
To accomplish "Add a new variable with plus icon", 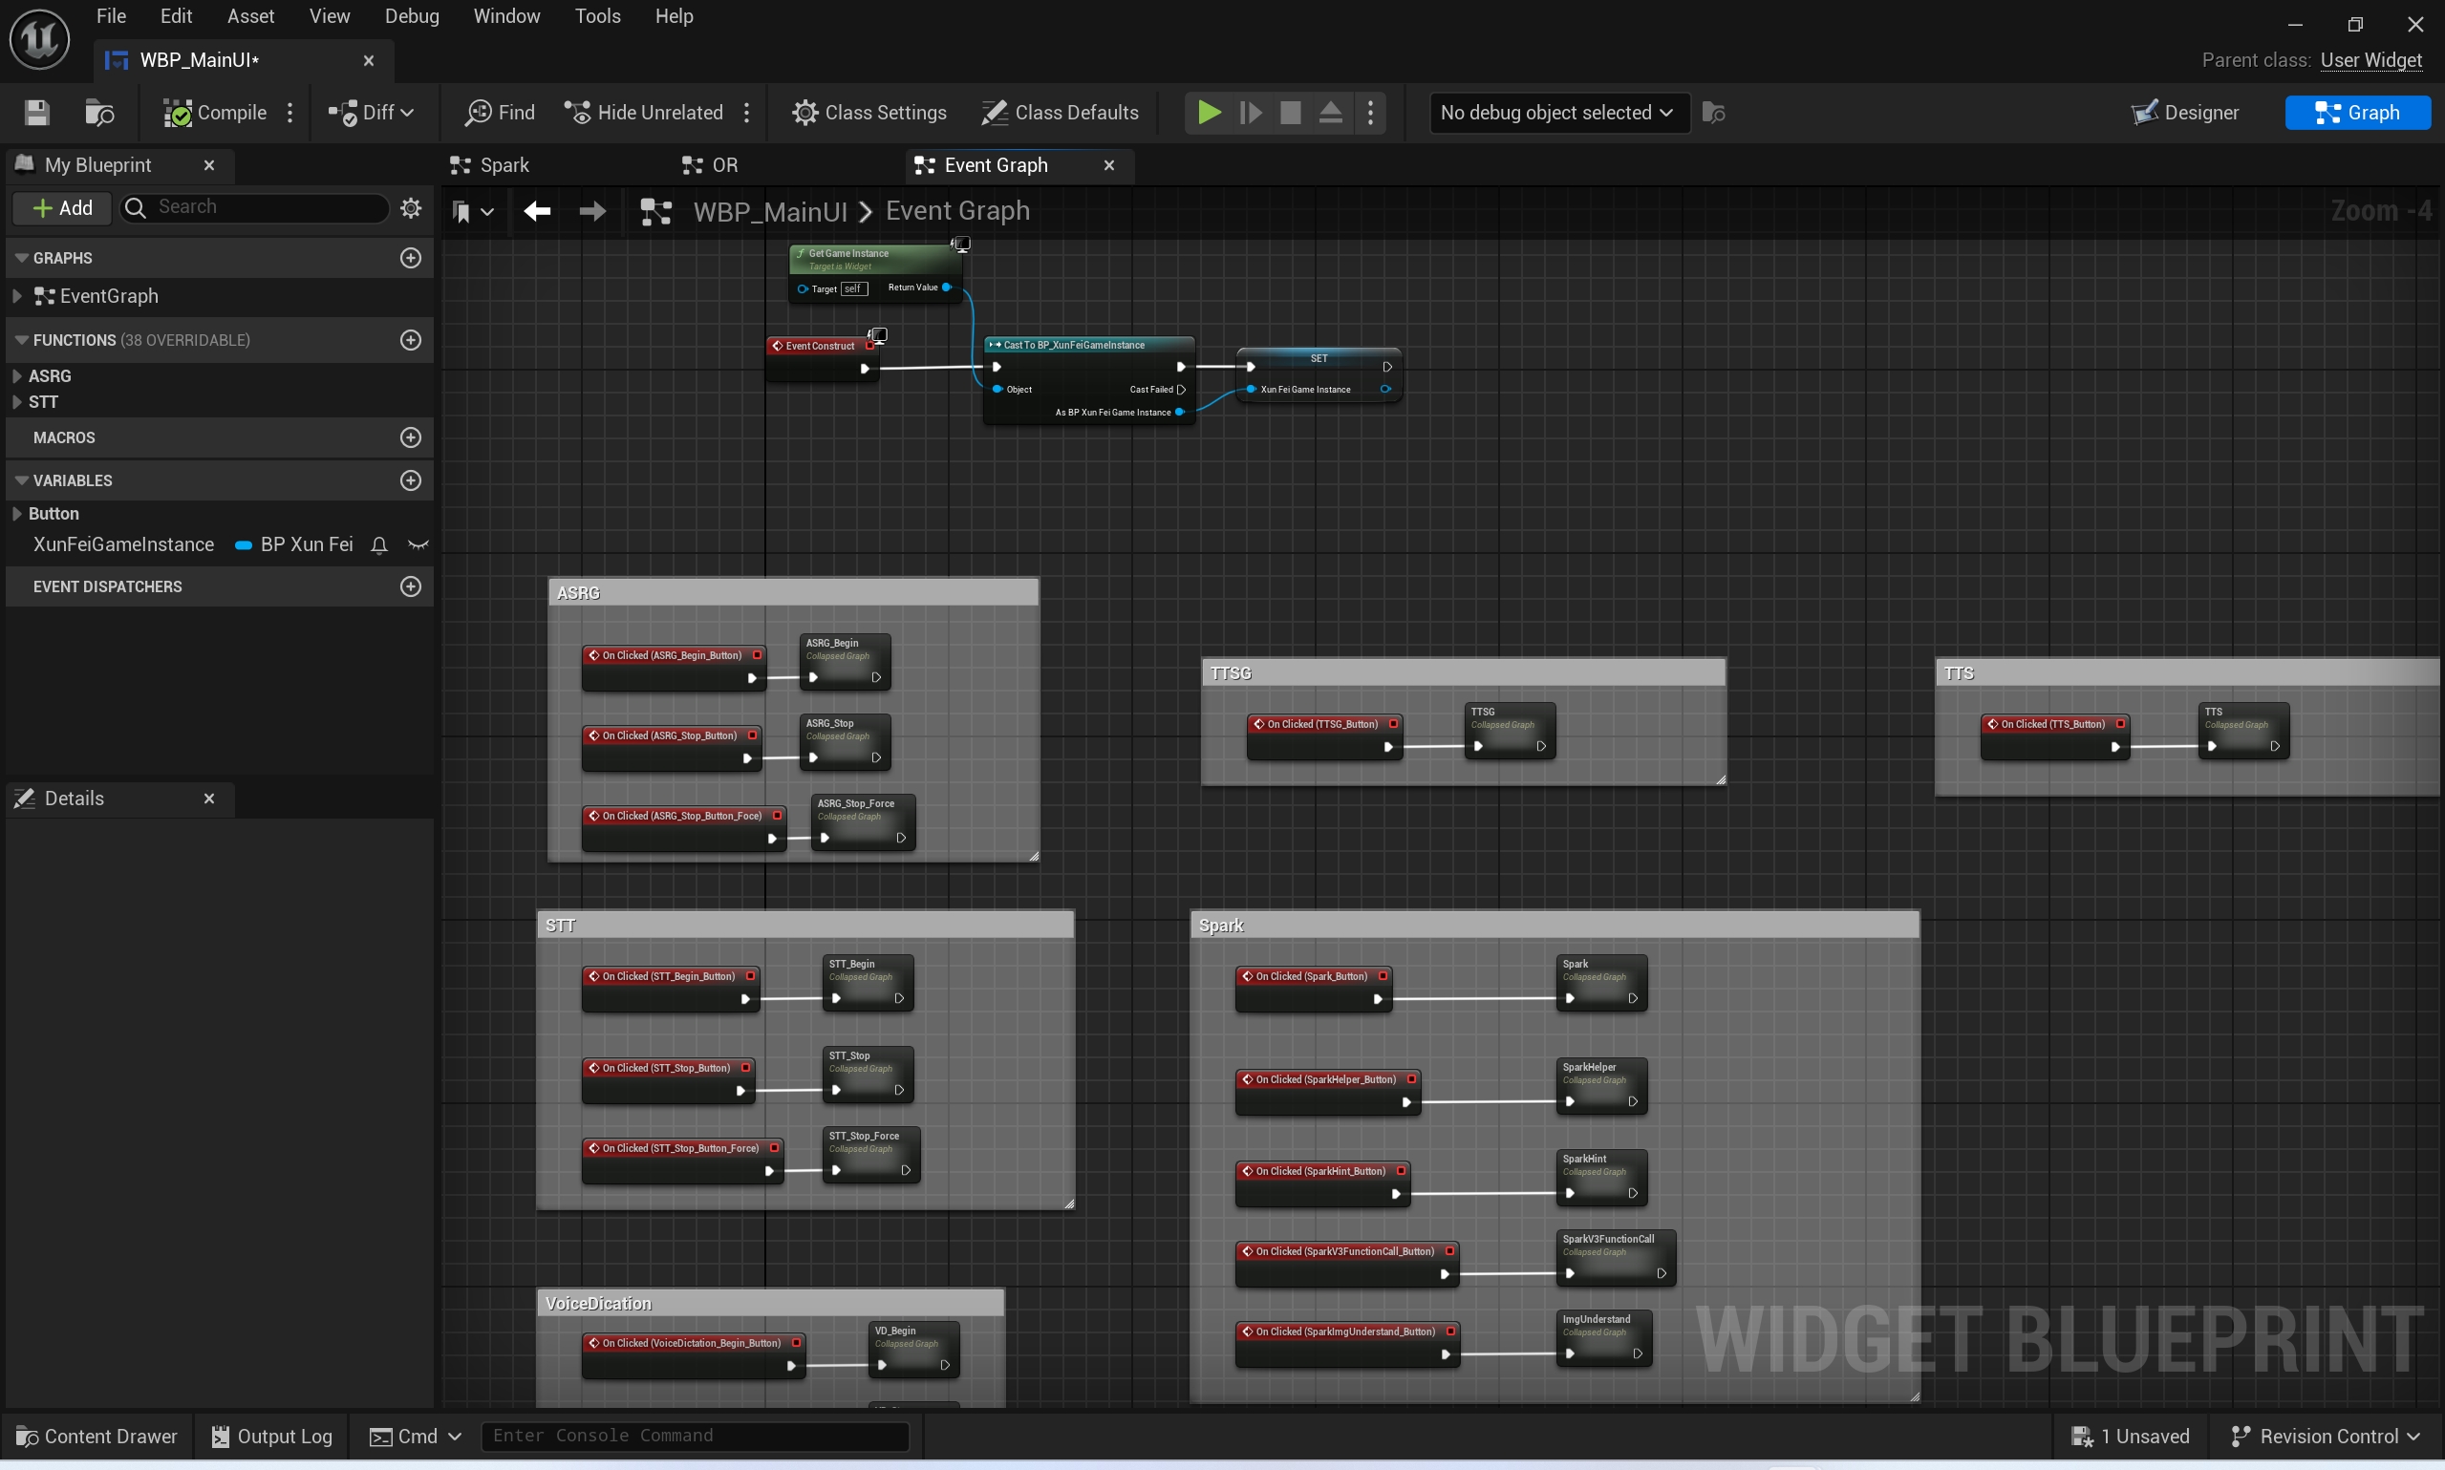I will pos(410,480).
